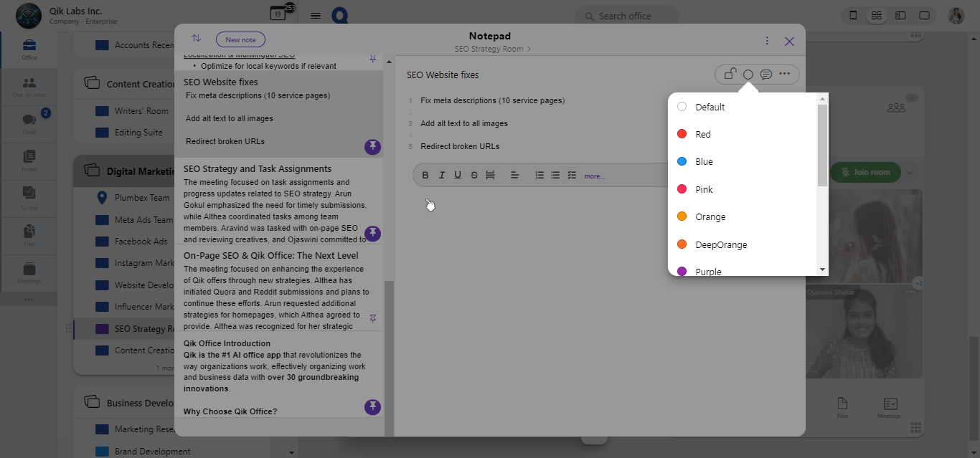Screen dimensions: 980x458
Task: Click the Search office field
Action: click(x=628, y=16)
